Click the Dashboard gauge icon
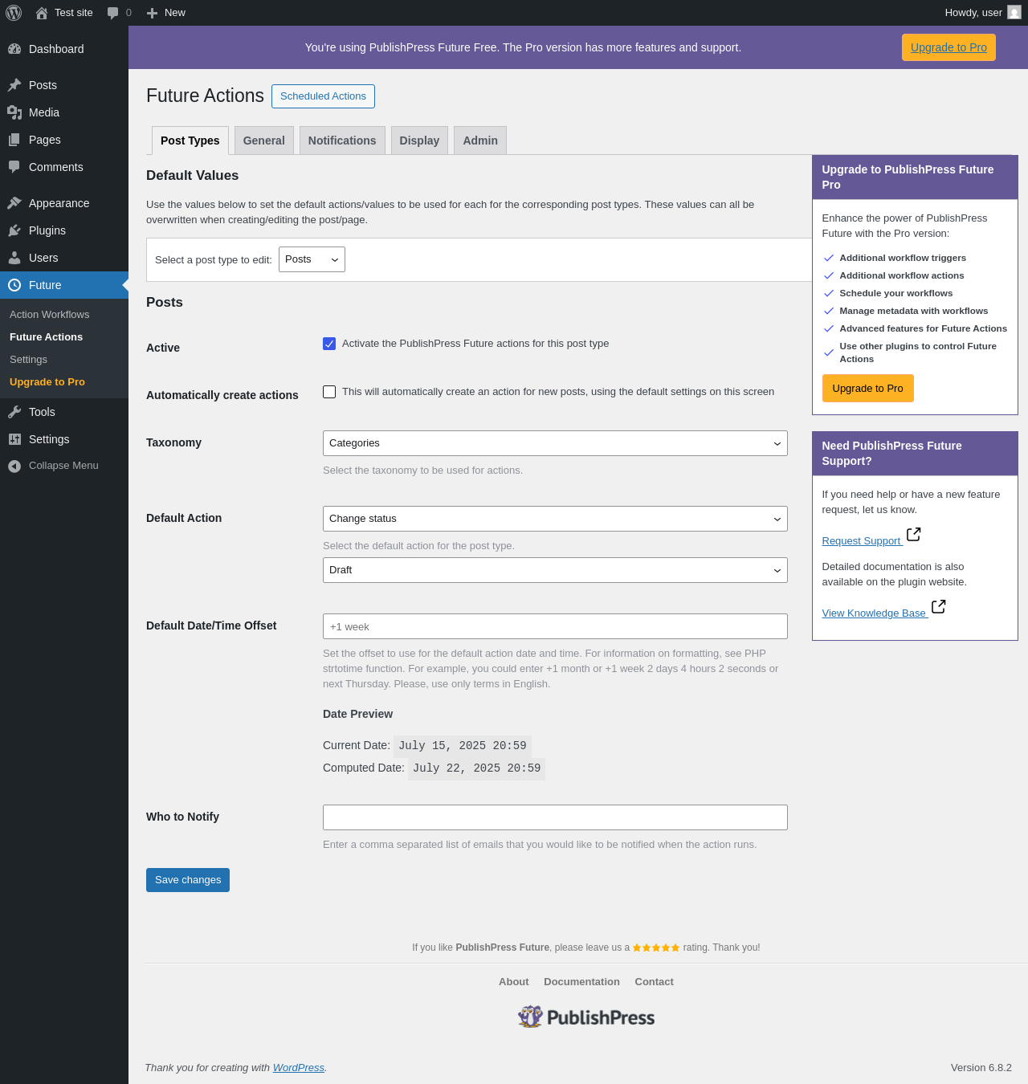The height and width of the screenshot is (1084, 1028). pos(14,49)
